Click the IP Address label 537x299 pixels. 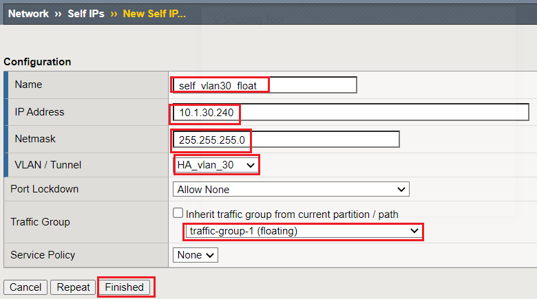point(39,112)
